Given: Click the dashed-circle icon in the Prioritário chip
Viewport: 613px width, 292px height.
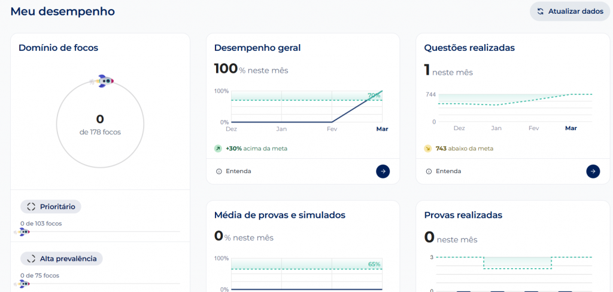Looking at the screenshot, I should [31, 207].
